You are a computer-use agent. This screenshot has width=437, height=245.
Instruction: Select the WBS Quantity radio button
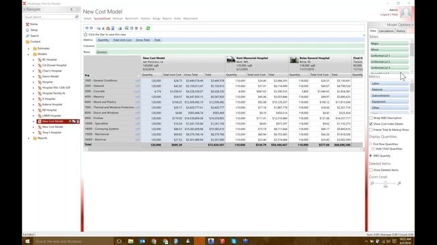point(371,156)
